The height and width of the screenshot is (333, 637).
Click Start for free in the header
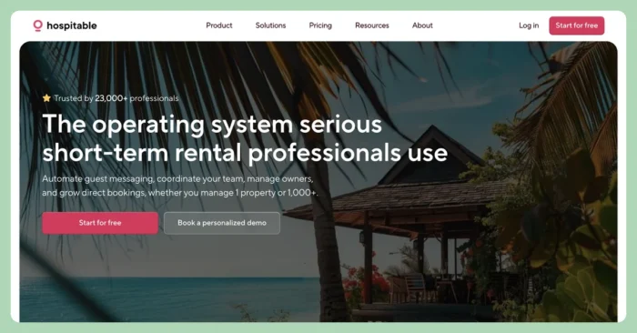click(576, 25)
